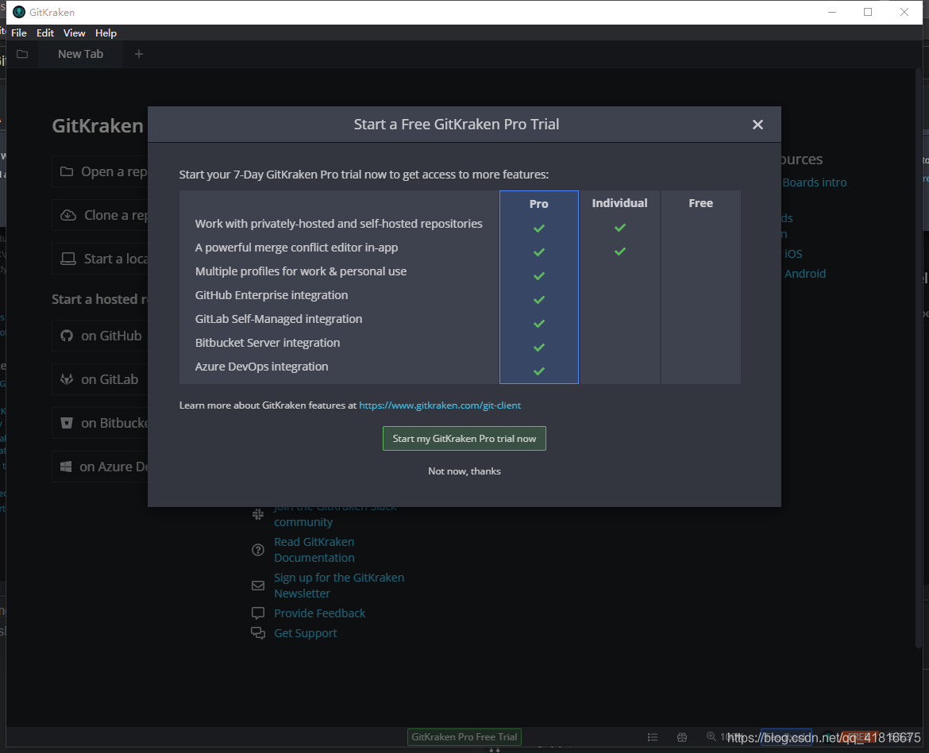Click the GitKraken app logo in title bar

[x=19, y=12]
